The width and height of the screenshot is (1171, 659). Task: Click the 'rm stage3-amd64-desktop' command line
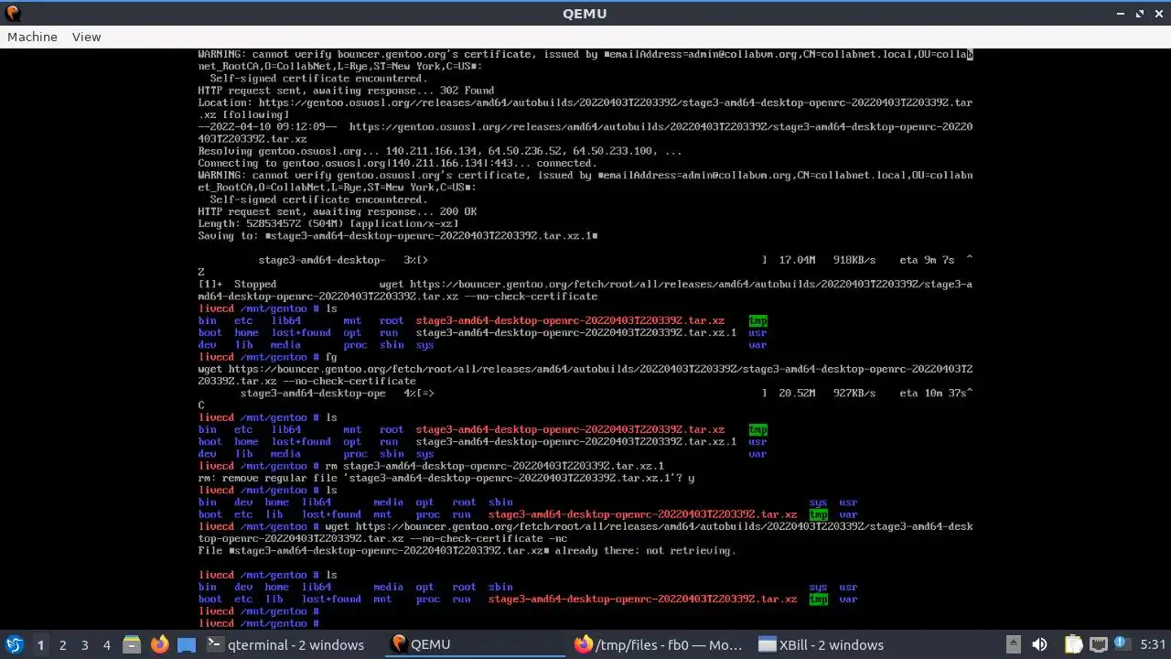pos(431,466)
